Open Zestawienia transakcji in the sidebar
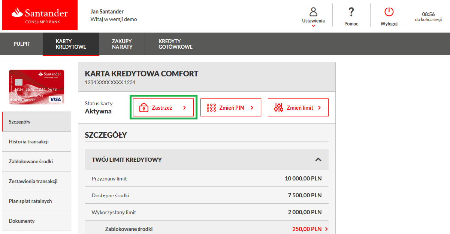This screenshot has height=234, width=450. 36,181
